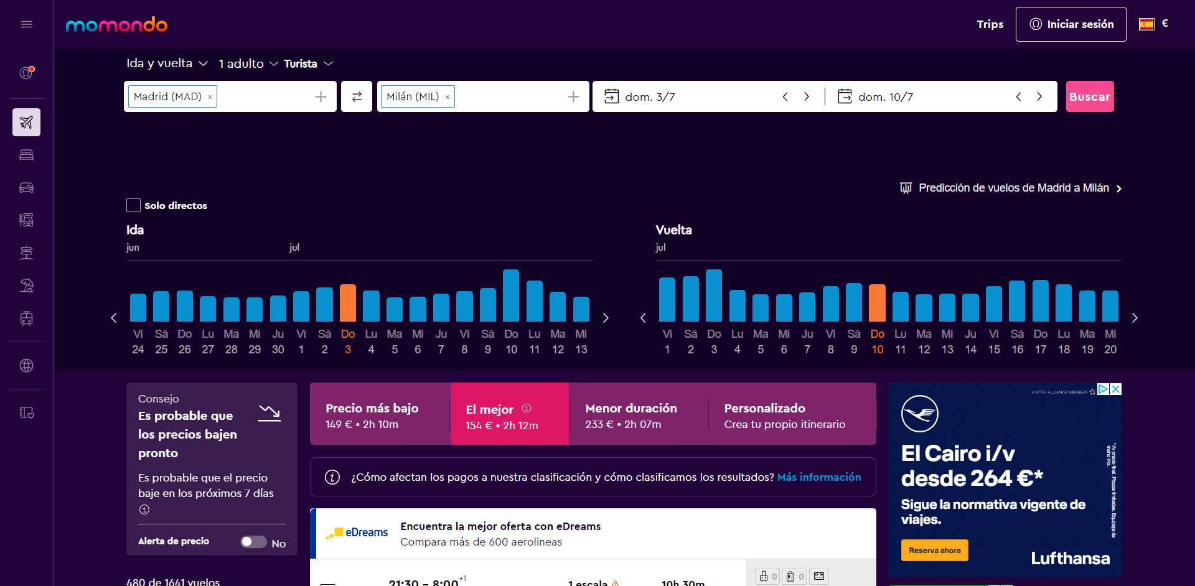Go to next departure day
The width and height of the screenshot is (1195, 586).
807,96
